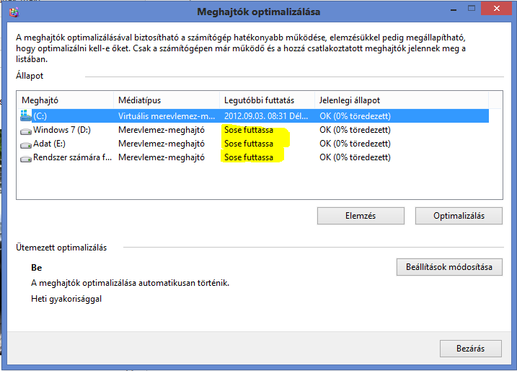Click Sose futtassa cell for Adat (E:)
This screenshot has width=517, height=371.
[x=249, y=144]
